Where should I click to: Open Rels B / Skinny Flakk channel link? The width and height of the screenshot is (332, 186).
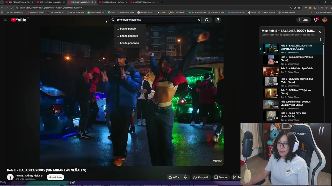28,176
